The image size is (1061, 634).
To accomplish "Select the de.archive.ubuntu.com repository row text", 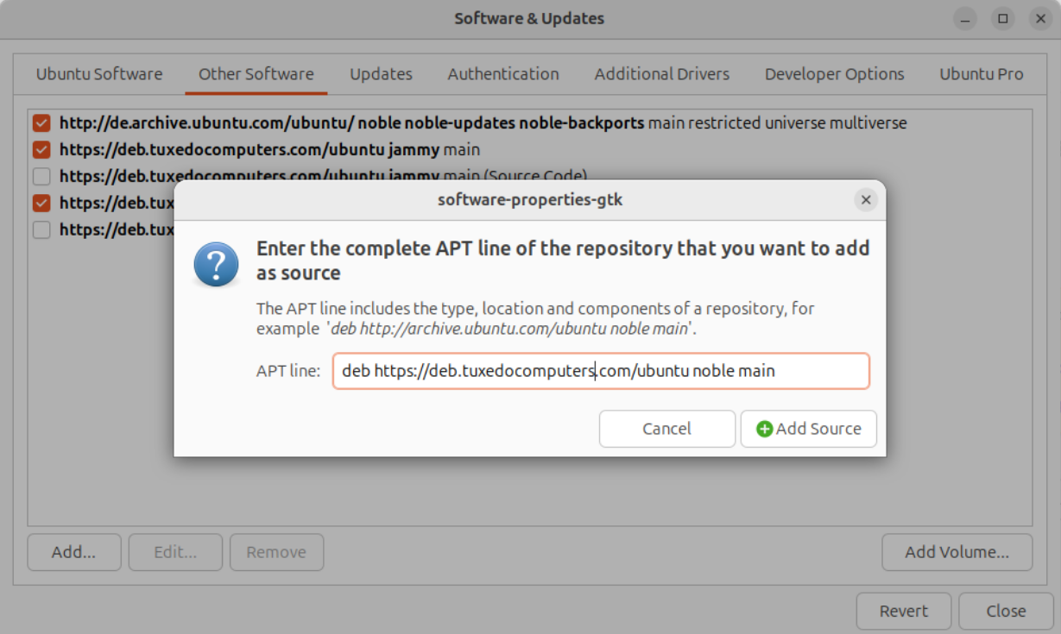I will click(483, 123).
